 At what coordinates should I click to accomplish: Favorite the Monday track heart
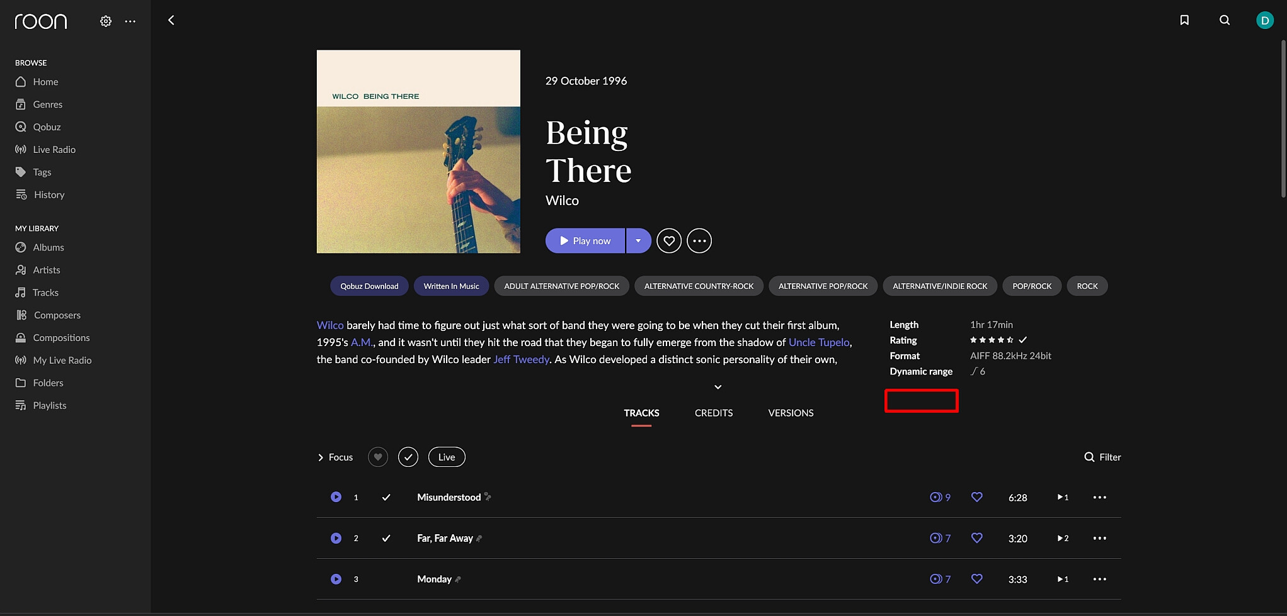point(977,580)
